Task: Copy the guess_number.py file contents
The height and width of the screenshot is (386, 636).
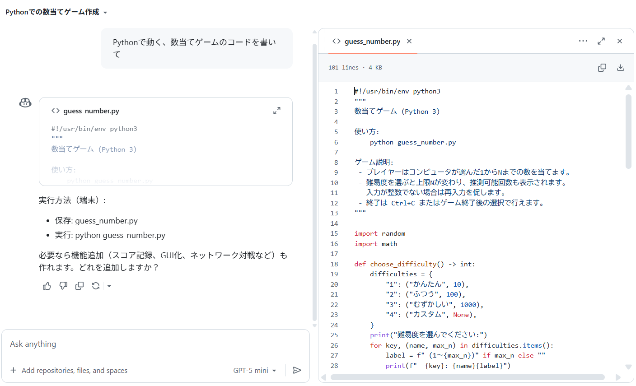Action: pyautogui.click(x=602, y=67)
